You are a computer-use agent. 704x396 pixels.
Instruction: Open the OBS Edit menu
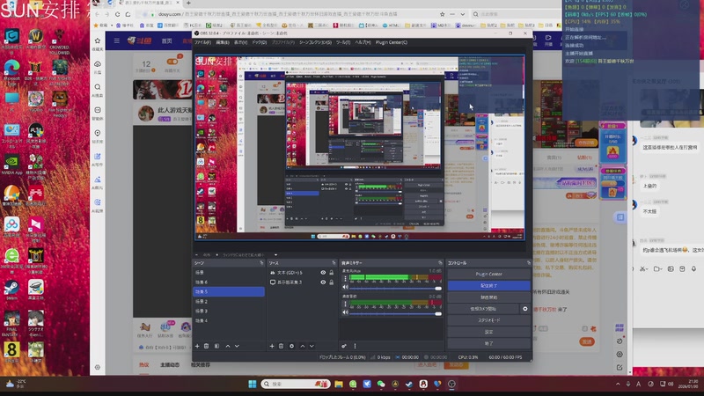(x=223, y=42)
